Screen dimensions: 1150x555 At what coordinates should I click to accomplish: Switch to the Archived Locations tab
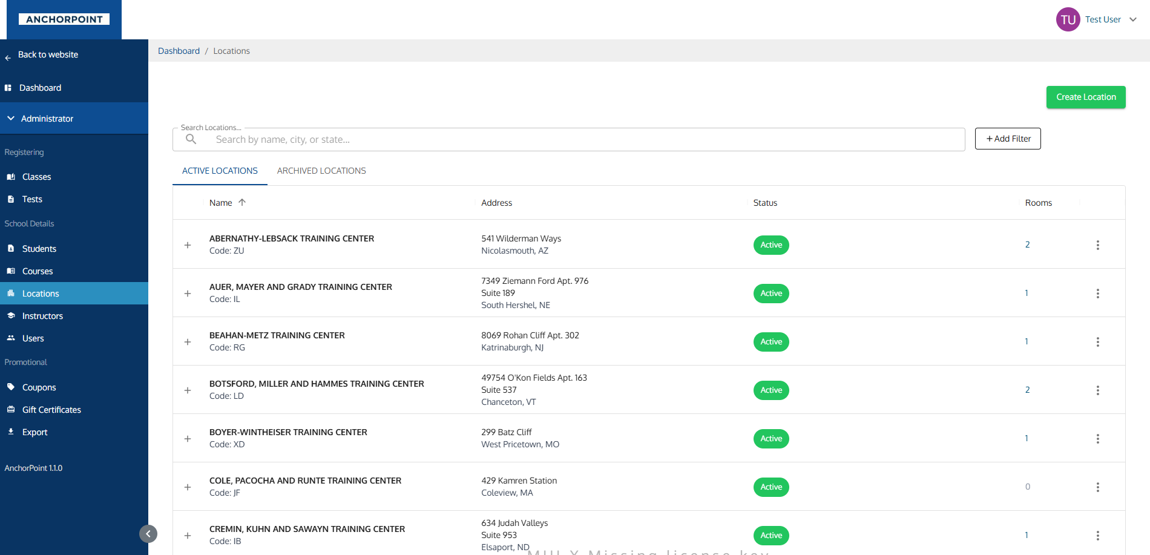[x=321, y=171]
